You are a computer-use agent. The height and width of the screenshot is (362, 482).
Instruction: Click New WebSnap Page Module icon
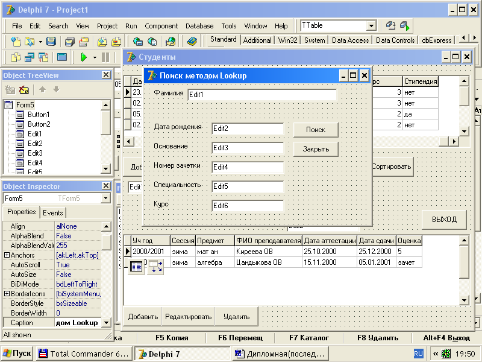[152, 41]
